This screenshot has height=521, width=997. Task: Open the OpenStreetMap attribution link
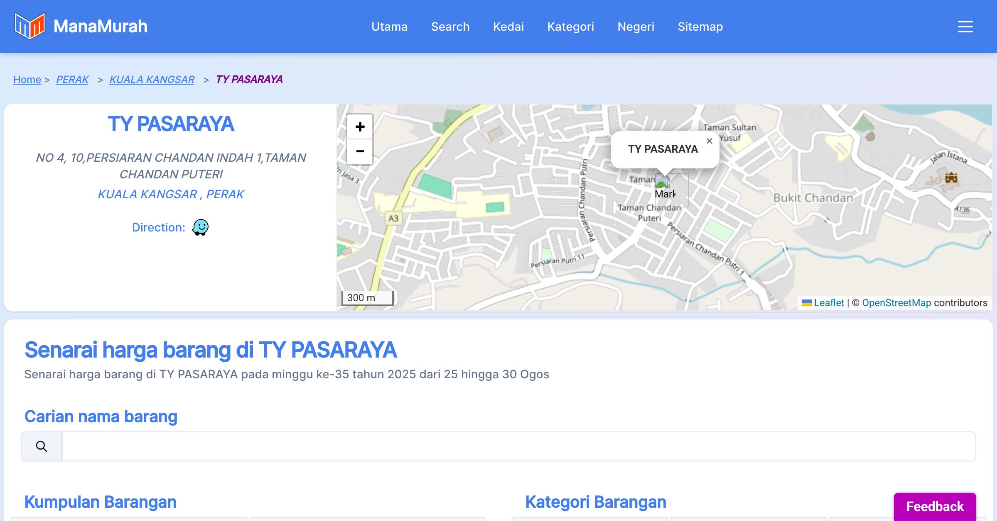pyautogui.click(x=896, y=303)
